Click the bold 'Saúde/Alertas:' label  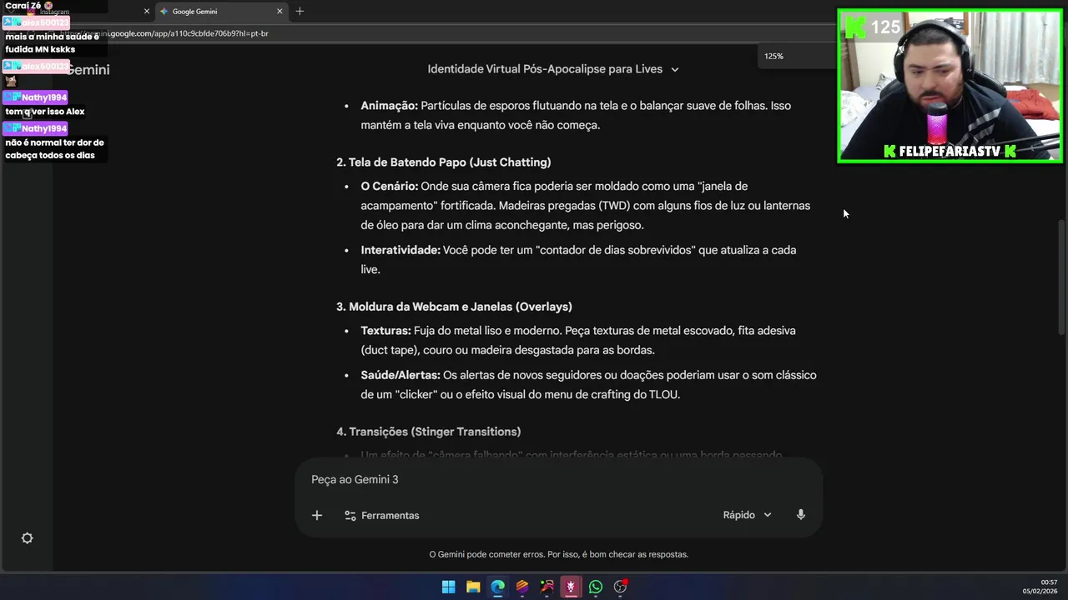400,375
